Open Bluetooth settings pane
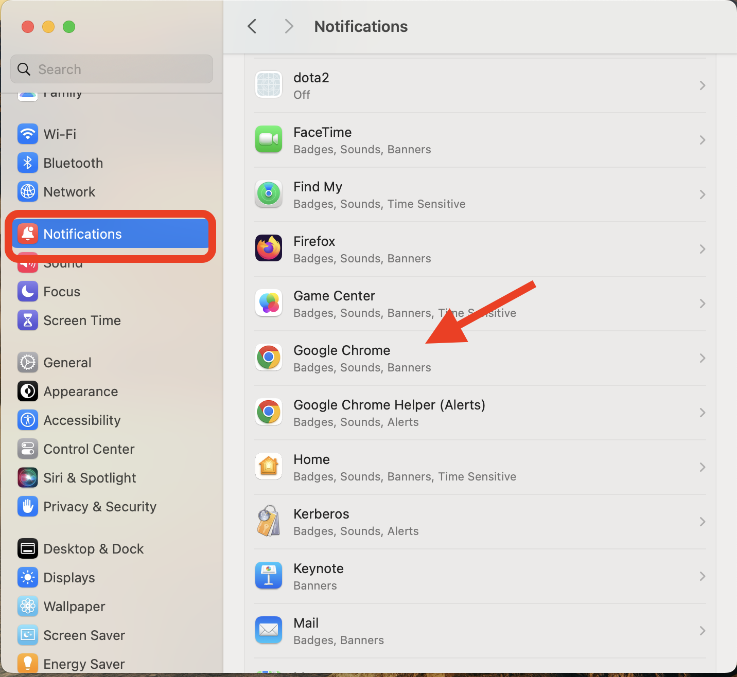This screenshot has height=677, width=737. [111, 163]
